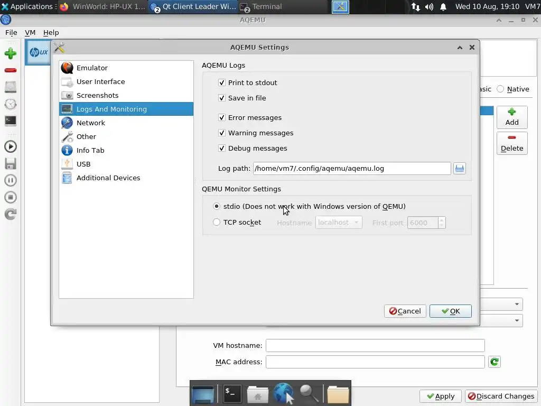The image size is (541, 406).
Task: Uncheck Error messages checkbox
Action: [222, 118]
